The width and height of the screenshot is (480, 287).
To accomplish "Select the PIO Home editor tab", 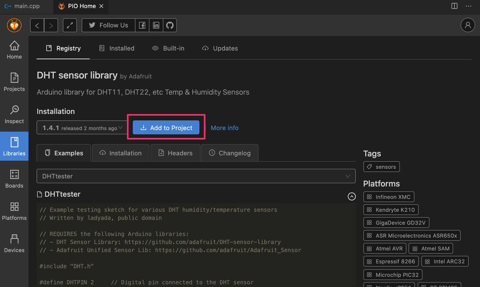I will (x=81, y=6).
